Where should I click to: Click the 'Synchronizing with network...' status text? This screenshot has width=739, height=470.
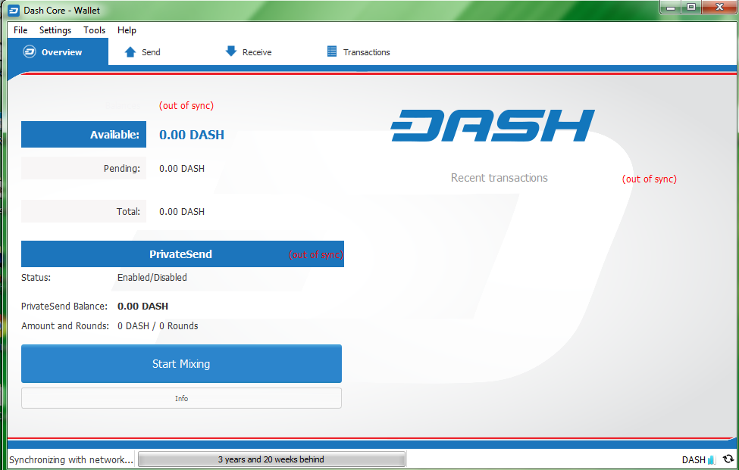point(71,459)
